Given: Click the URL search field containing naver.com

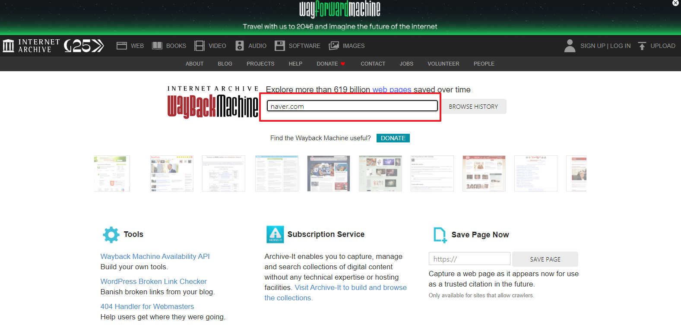Looking at the screenshot, I should [352, 106].
